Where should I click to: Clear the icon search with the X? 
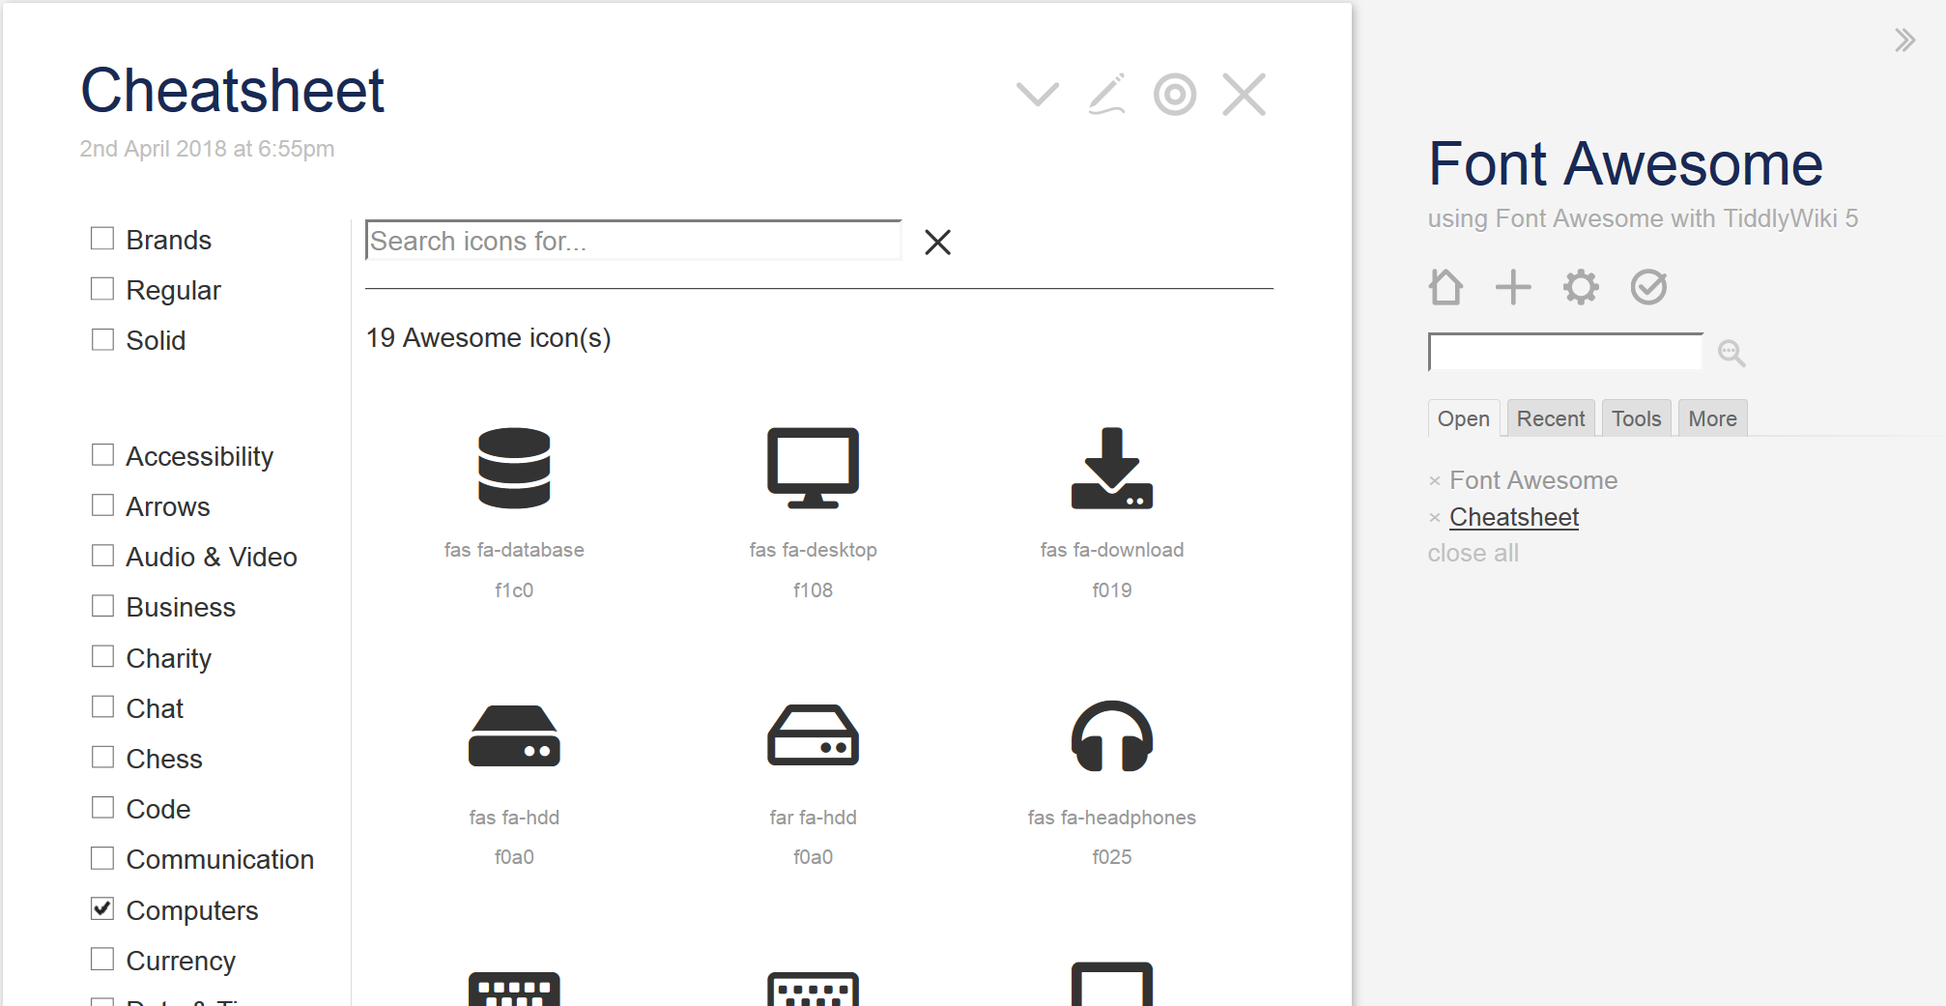pyautogui.click(x=936, y=242)
